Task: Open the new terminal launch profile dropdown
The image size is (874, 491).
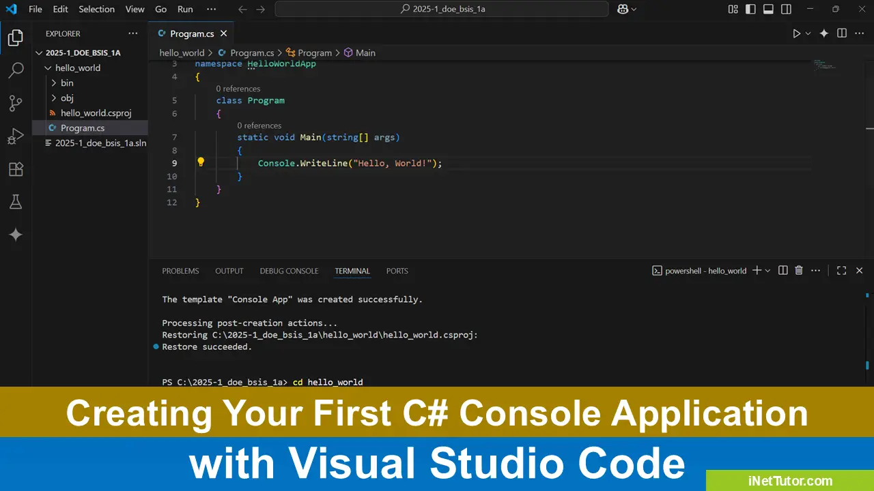Action: (768, 271)
